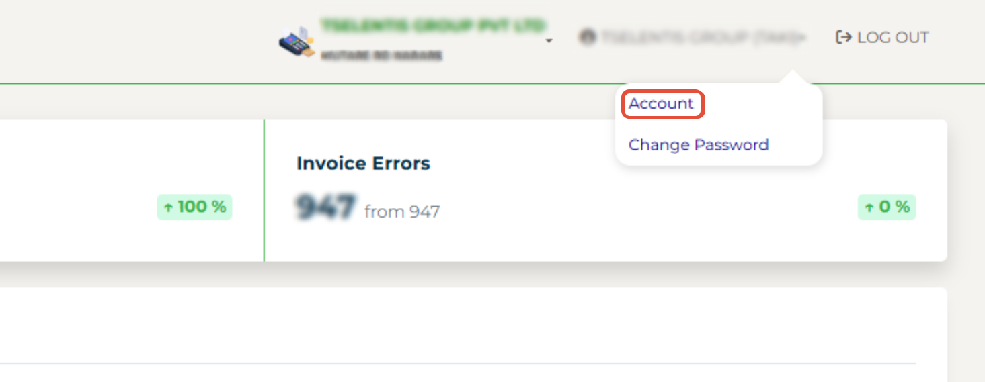The width and height of the screenshot is (985, 382).
Task: Click the pointer notch atop the user menu popup
Action: [x=793, y=77]
